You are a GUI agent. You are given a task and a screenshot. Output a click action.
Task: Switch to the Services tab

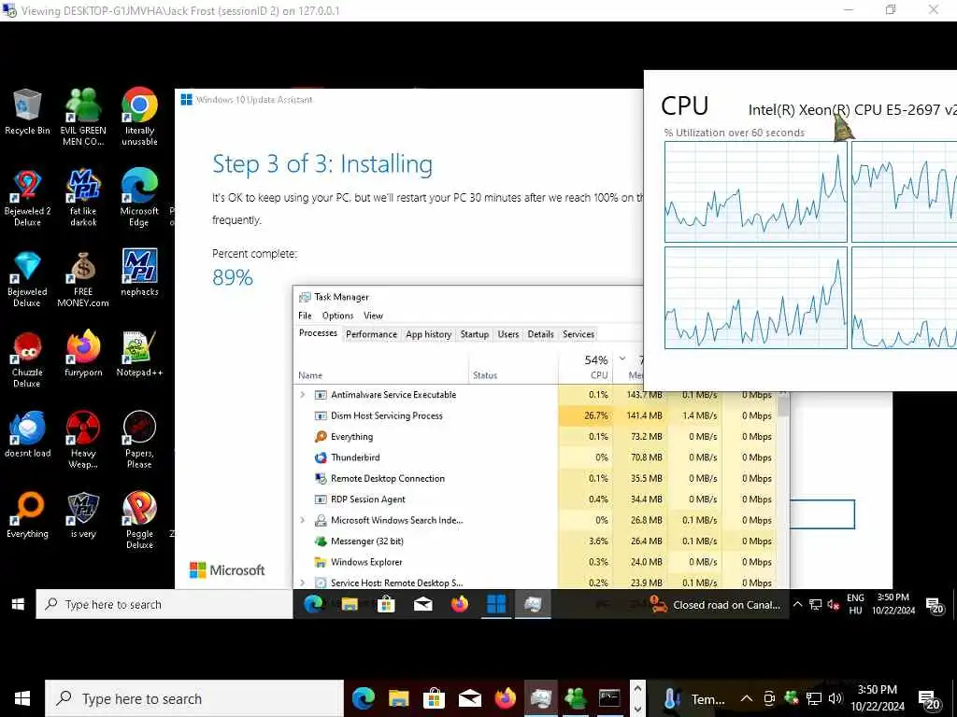coord(578,334)
